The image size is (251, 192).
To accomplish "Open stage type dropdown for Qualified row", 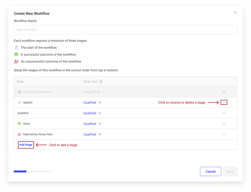I will [x=92, y=113].
